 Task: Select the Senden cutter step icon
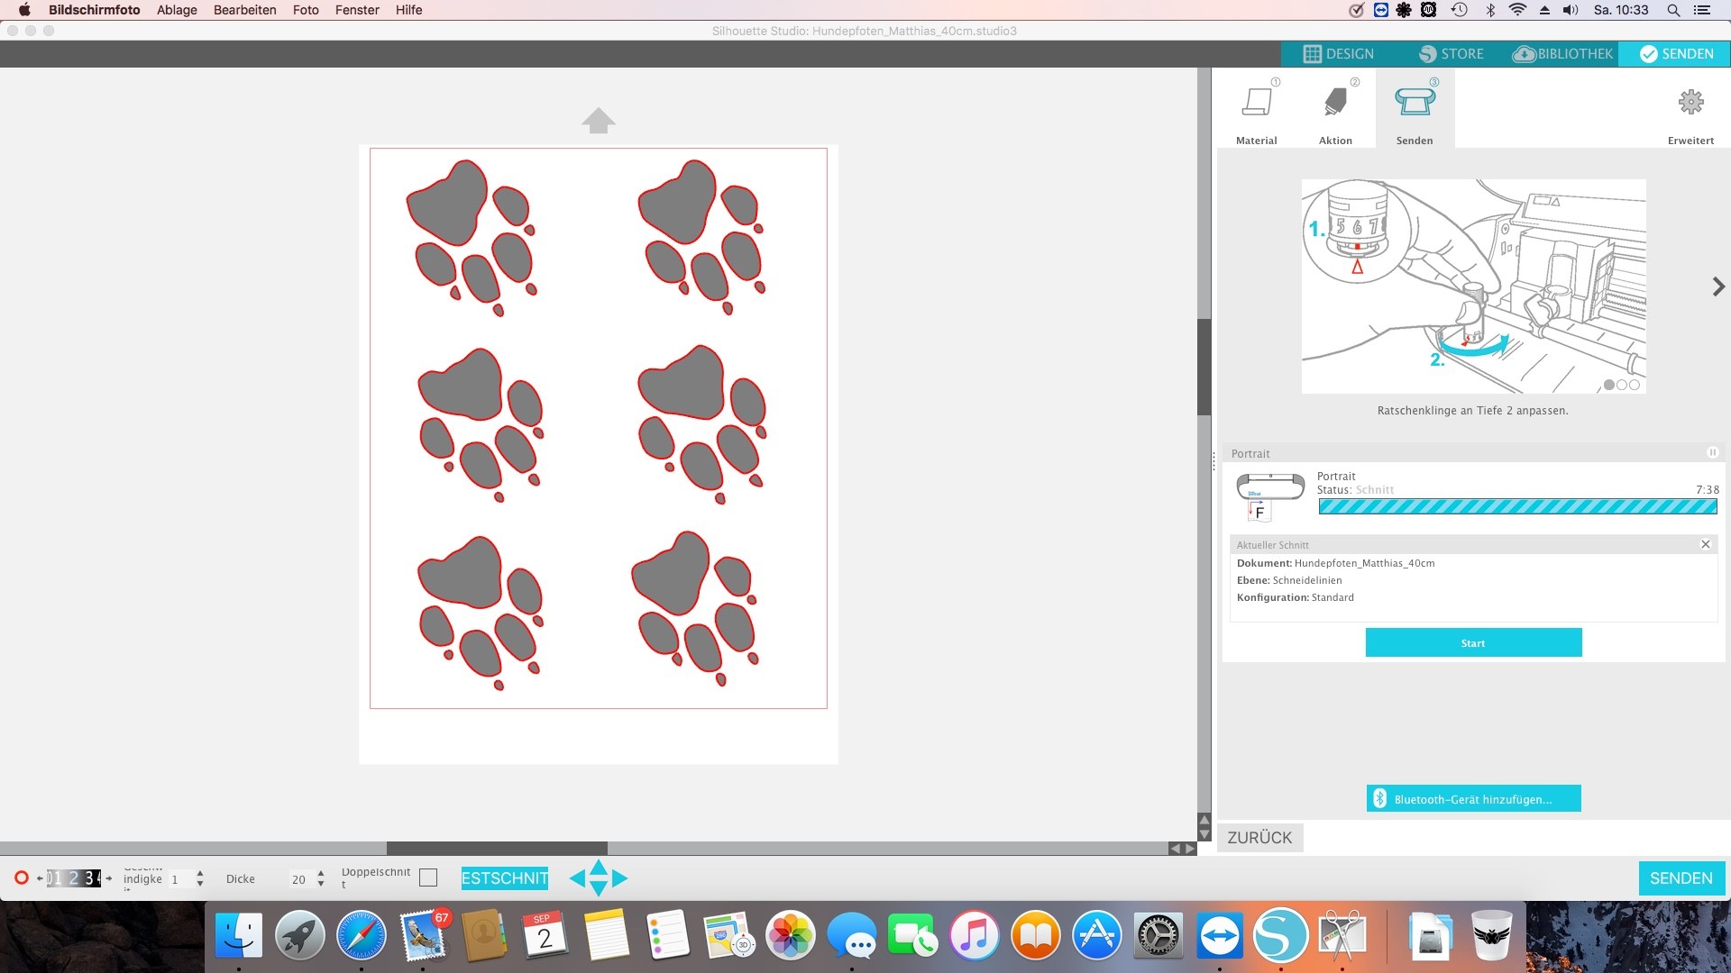1415,103
